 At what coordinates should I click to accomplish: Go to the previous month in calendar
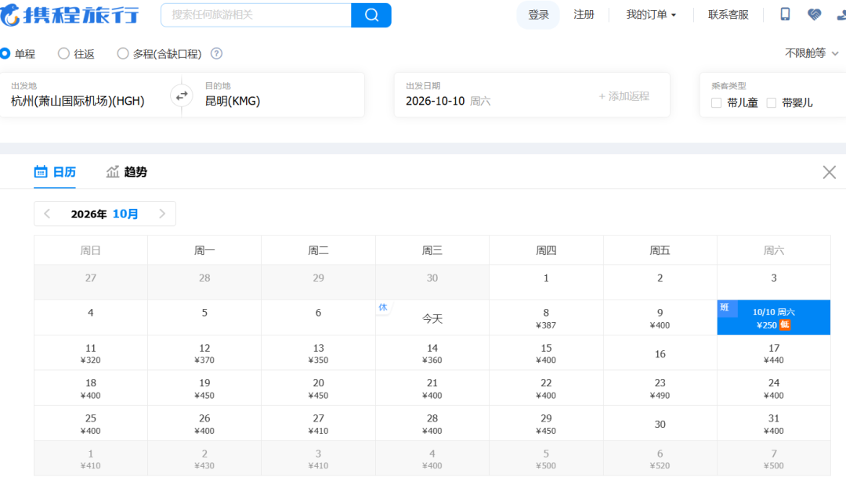(x=47, y=213)
